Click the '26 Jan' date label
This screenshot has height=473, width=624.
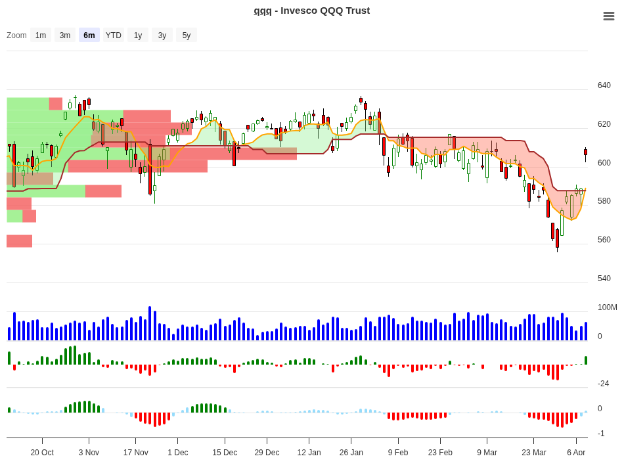[351, 452]
